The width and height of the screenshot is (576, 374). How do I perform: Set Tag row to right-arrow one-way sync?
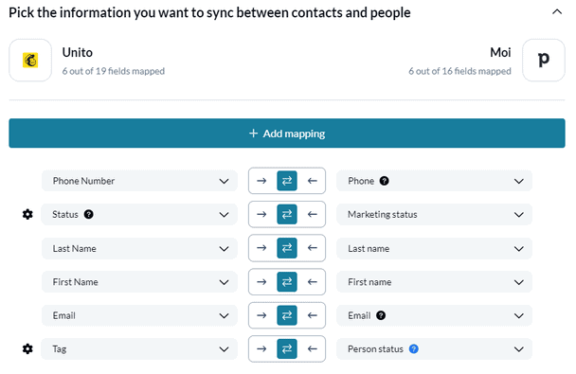pyautogui.click(x=261, y=349)
